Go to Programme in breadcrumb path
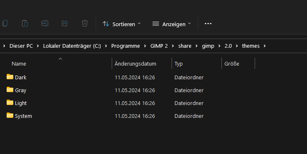The height and width of the screenshot is (154, 307). click(125, 46)
